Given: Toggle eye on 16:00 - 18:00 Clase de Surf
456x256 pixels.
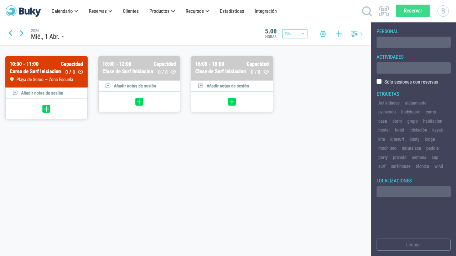Looking at the screenshot, I should coord(266,71).
